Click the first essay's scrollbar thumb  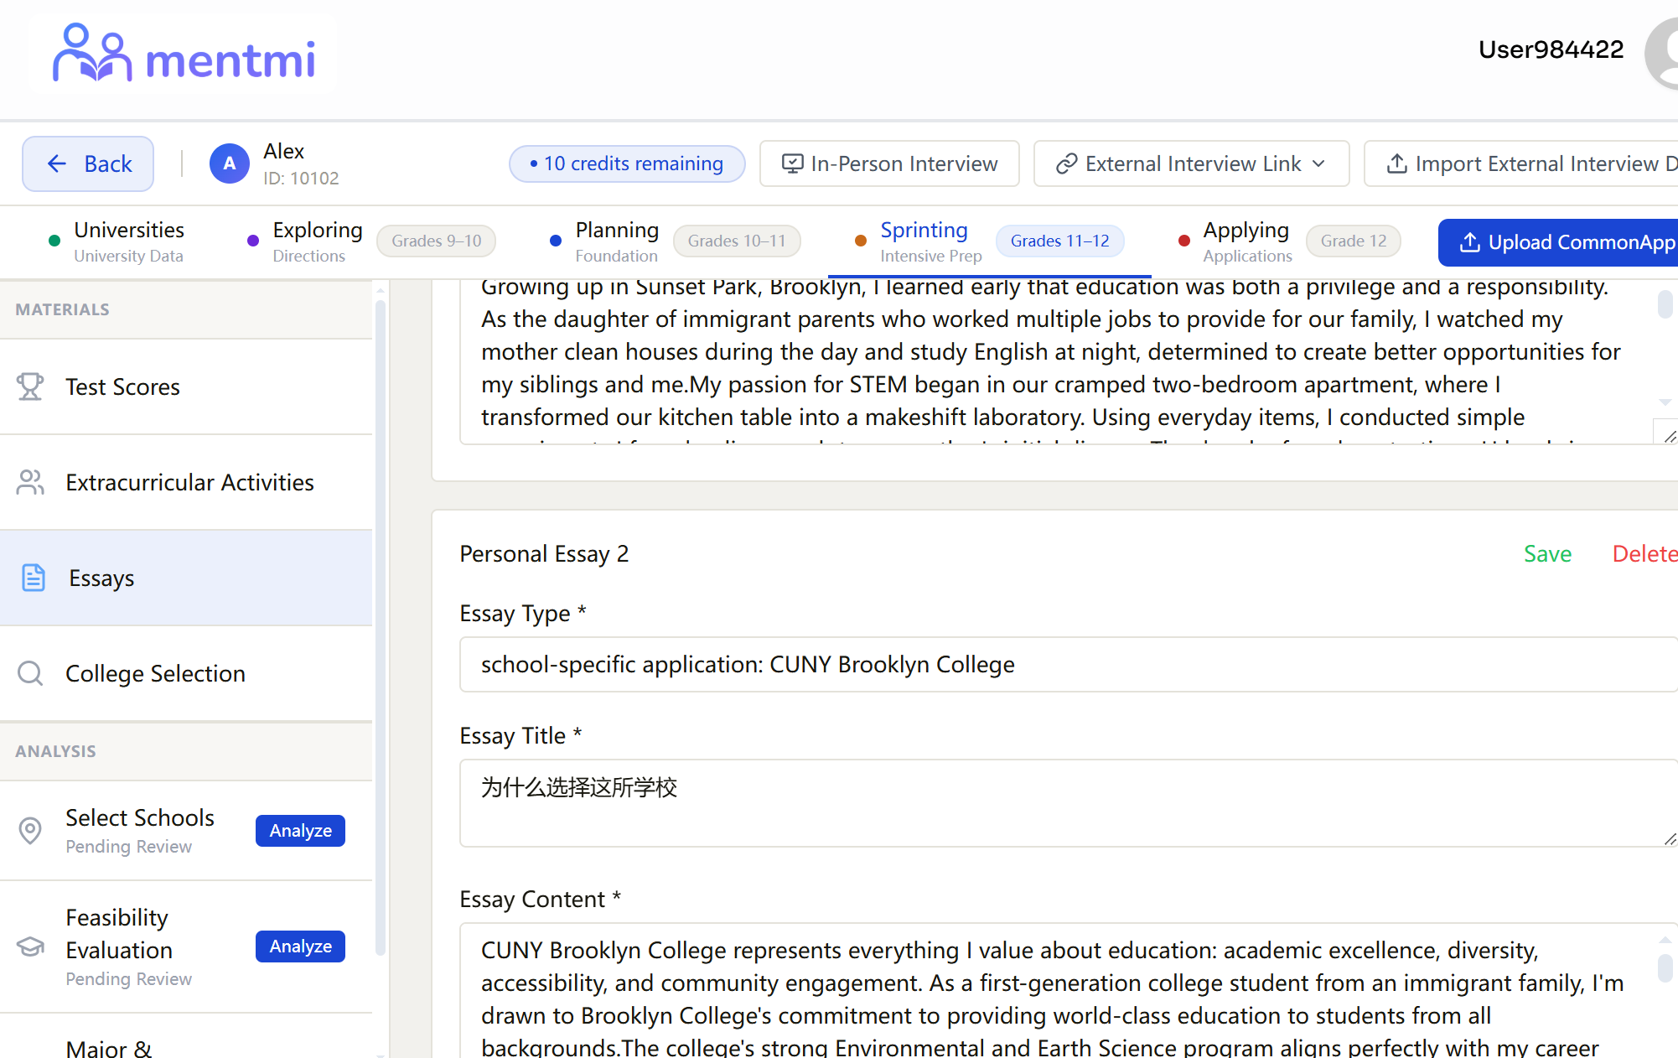(x=1665, y=303)
